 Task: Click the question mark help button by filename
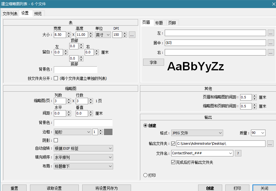coord(238,153)
